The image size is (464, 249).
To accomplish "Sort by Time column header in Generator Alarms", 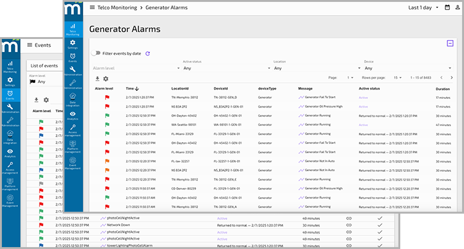I will click(132, 88).
